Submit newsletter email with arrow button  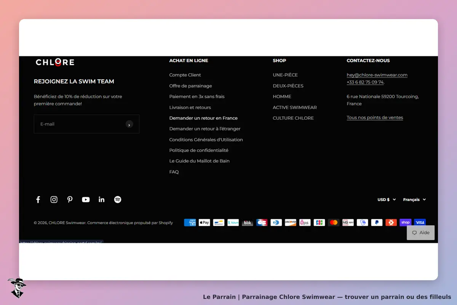pos(129,124)
